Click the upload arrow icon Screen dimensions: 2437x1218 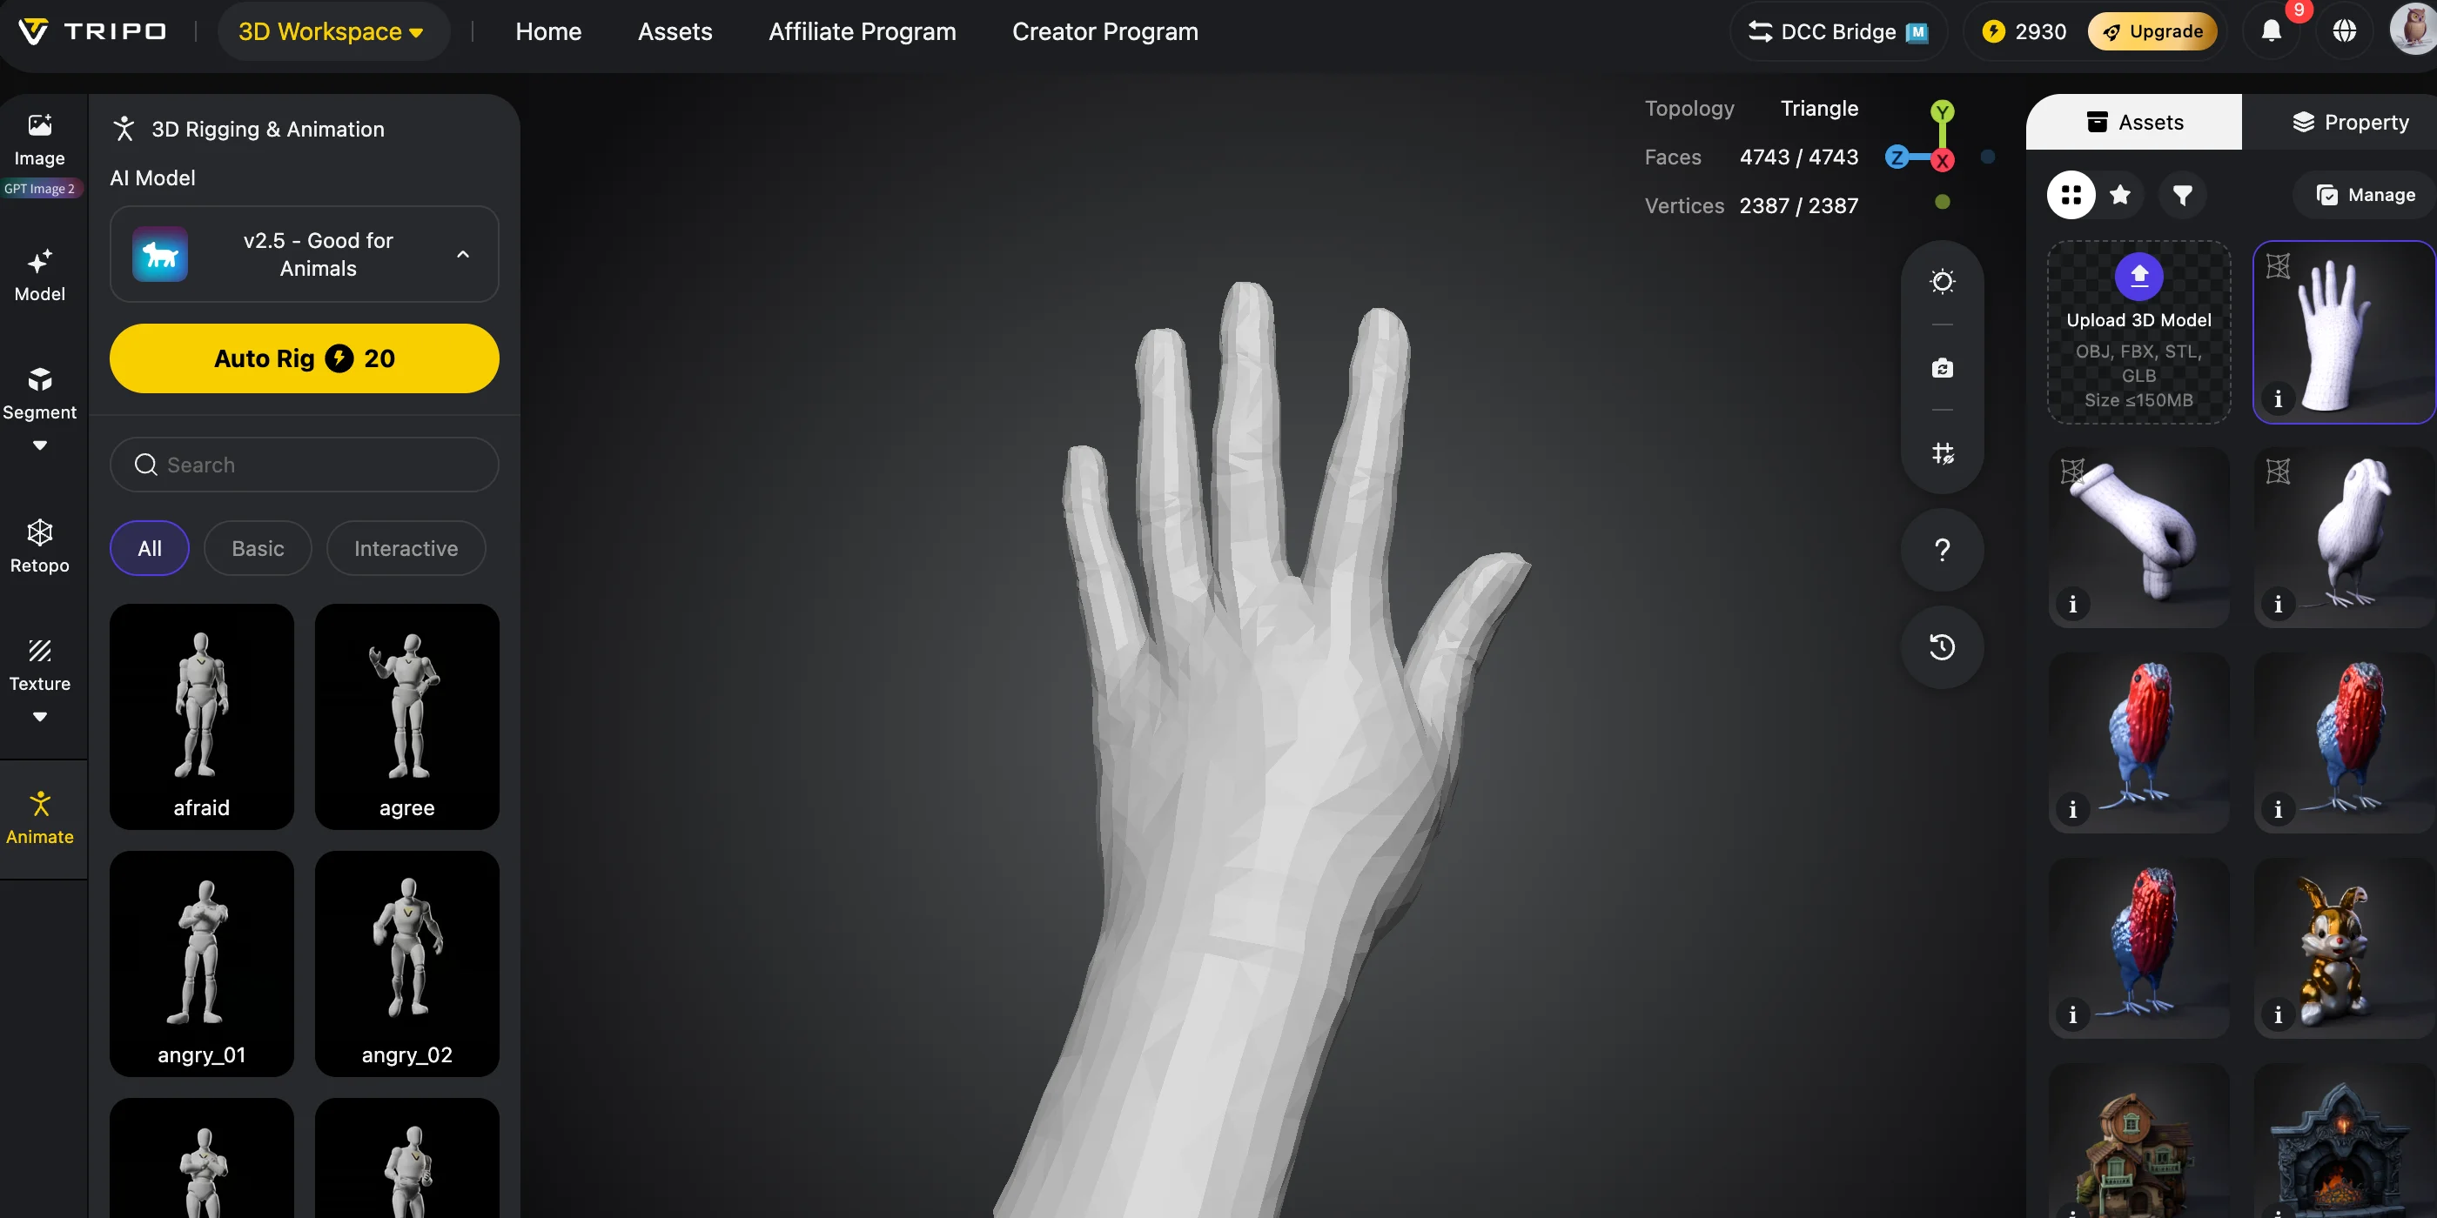2138,276
